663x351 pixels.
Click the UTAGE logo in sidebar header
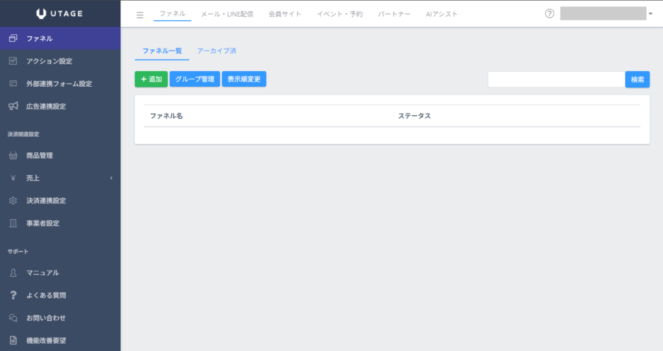[60, 14]
